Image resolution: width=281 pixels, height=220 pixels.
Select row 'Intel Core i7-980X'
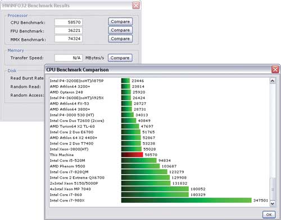click(x=159, y=200)
